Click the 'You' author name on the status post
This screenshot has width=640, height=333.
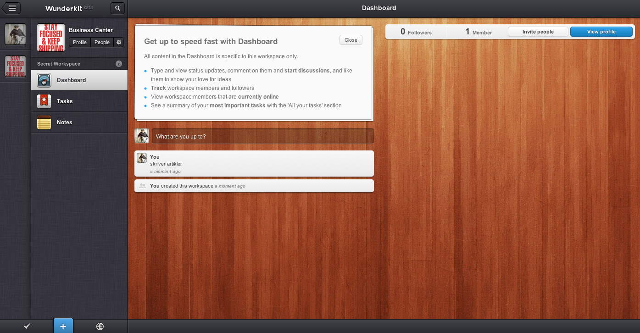click(x=155, y=157)
